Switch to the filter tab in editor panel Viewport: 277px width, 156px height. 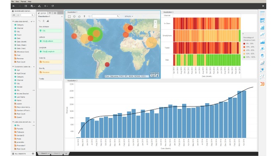(50, 13)
